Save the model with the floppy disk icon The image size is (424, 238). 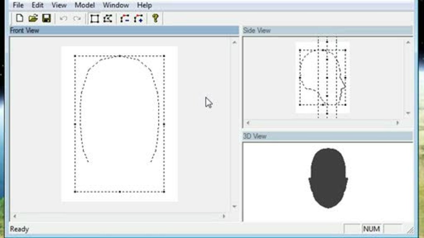coord(46,18)
